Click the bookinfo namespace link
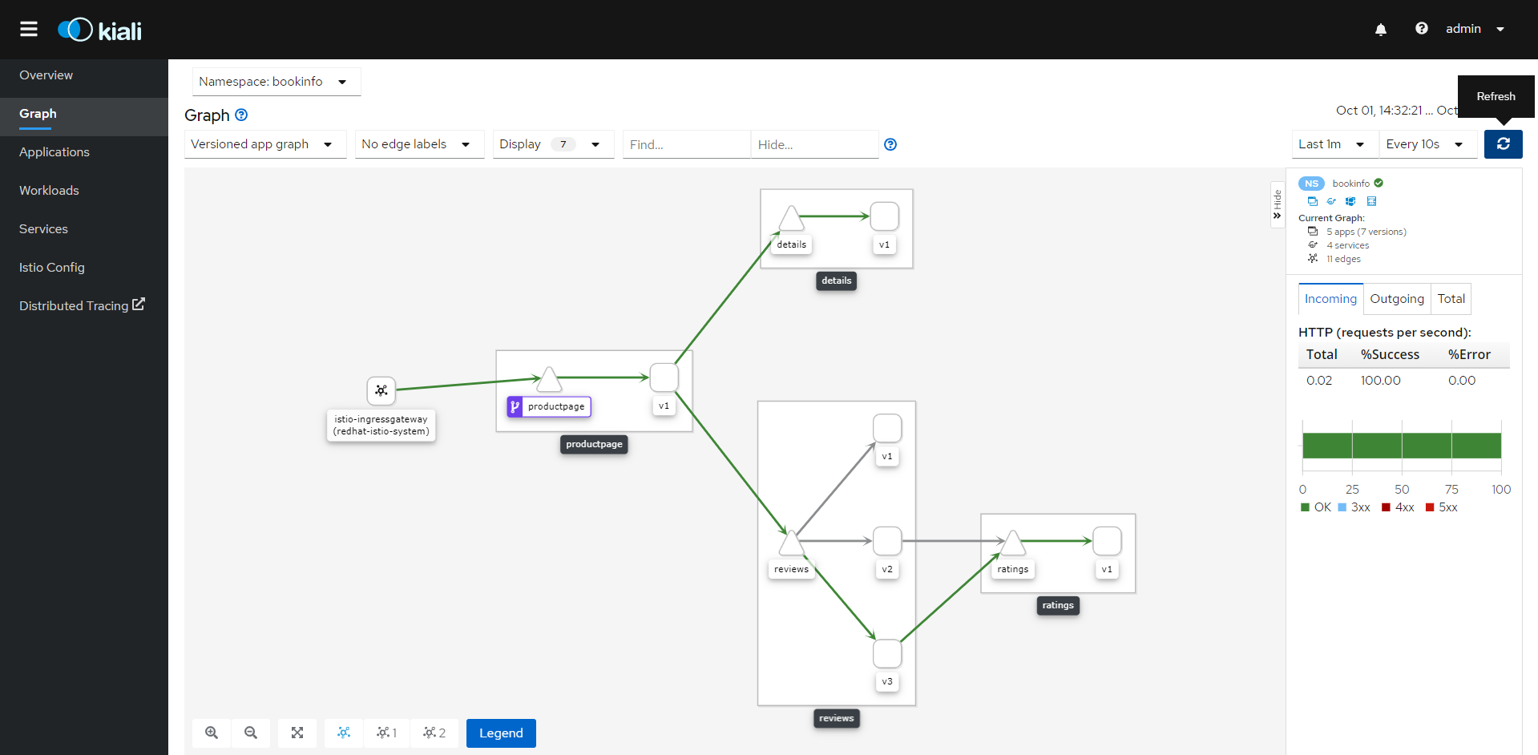The width and height of the screenshot is (1538, 755). click(x=1350, y=184)
